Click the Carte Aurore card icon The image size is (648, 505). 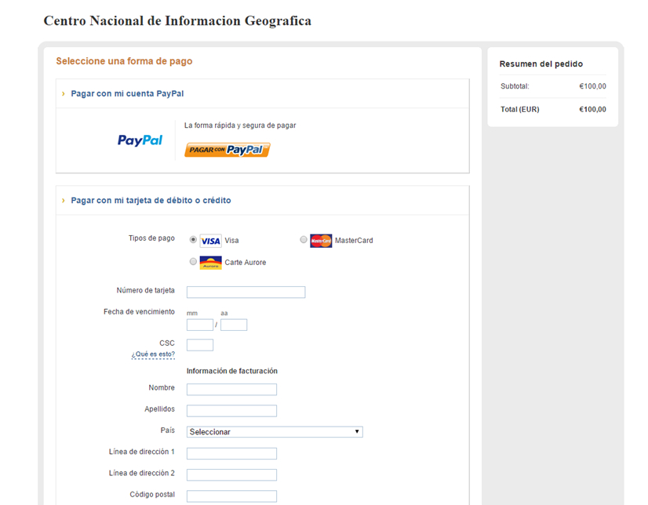pyautogui.click(x=211, y=263)
